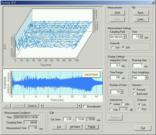This screenshot has height=135, width=156.
Task: Choose the Backward direction option
Action: click(134, 94)
